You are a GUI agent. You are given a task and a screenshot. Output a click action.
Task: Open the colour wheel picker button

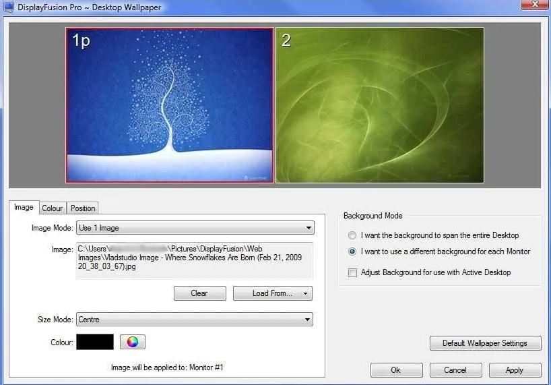pyautogui.click(x=133, y=342)
